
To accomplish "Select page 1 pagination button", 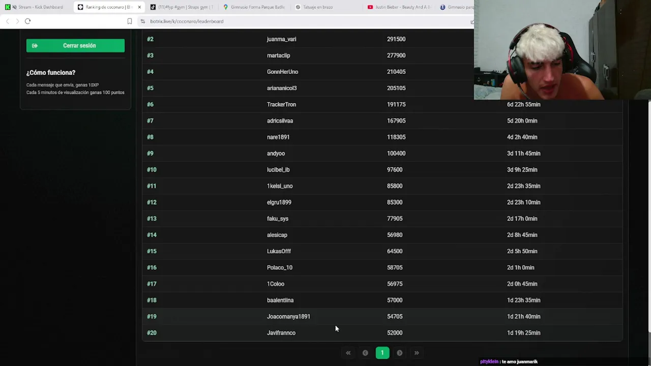I will [x=382, y=353].
